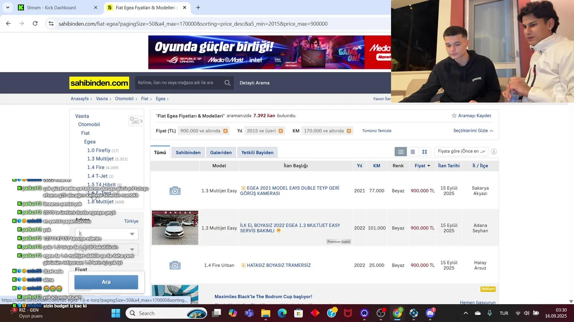Open File Explorer from the taskbar
Screen dimensions: 574x322
[265, 313]
